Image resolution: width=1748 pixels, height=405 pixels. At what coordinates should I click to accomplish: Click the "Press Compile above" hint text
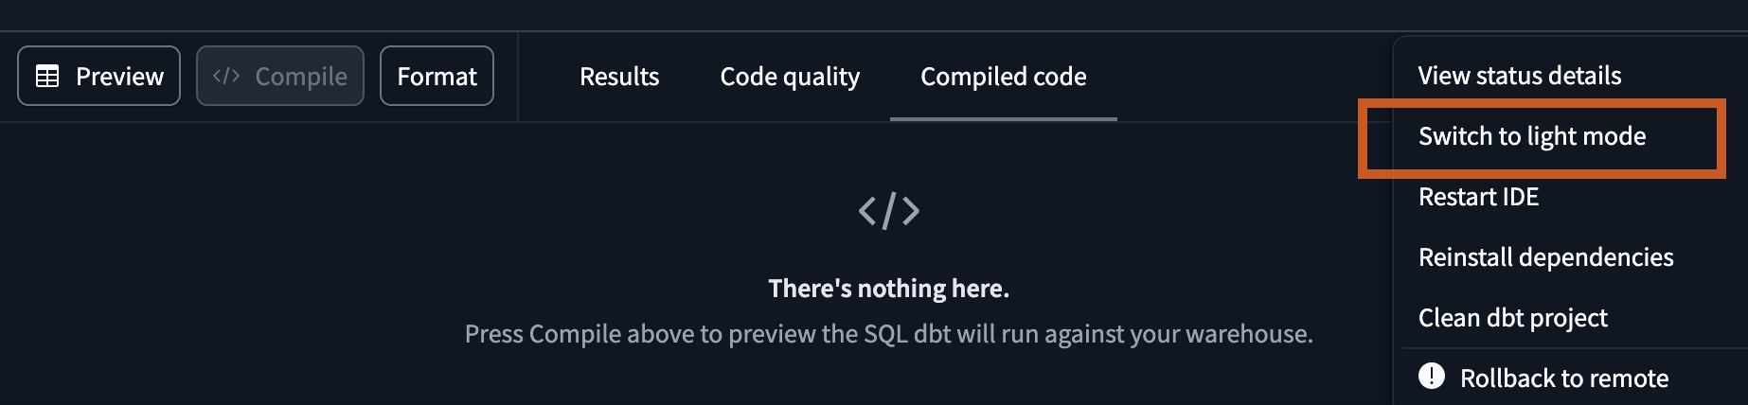[888, 334]
